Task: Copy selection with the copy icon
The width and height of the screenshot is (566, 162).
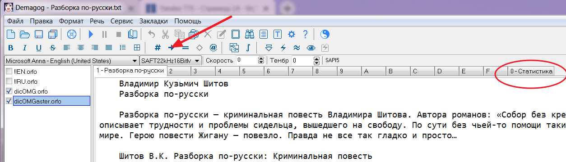Action: pos(180,34)
